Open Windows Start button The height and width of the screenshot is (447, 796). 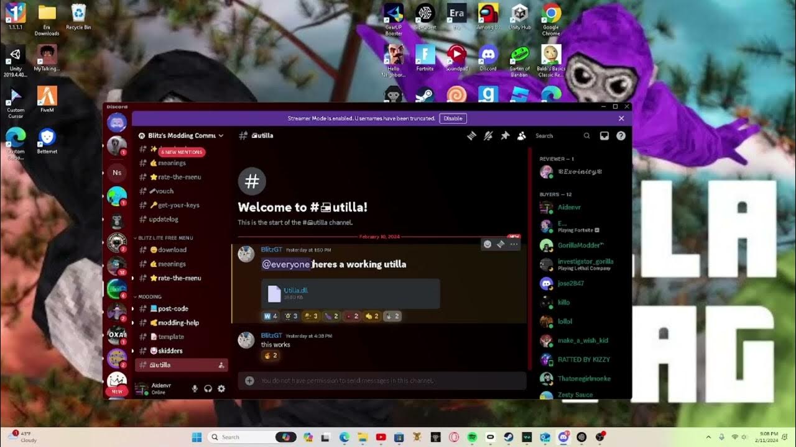tap(197, 437)
